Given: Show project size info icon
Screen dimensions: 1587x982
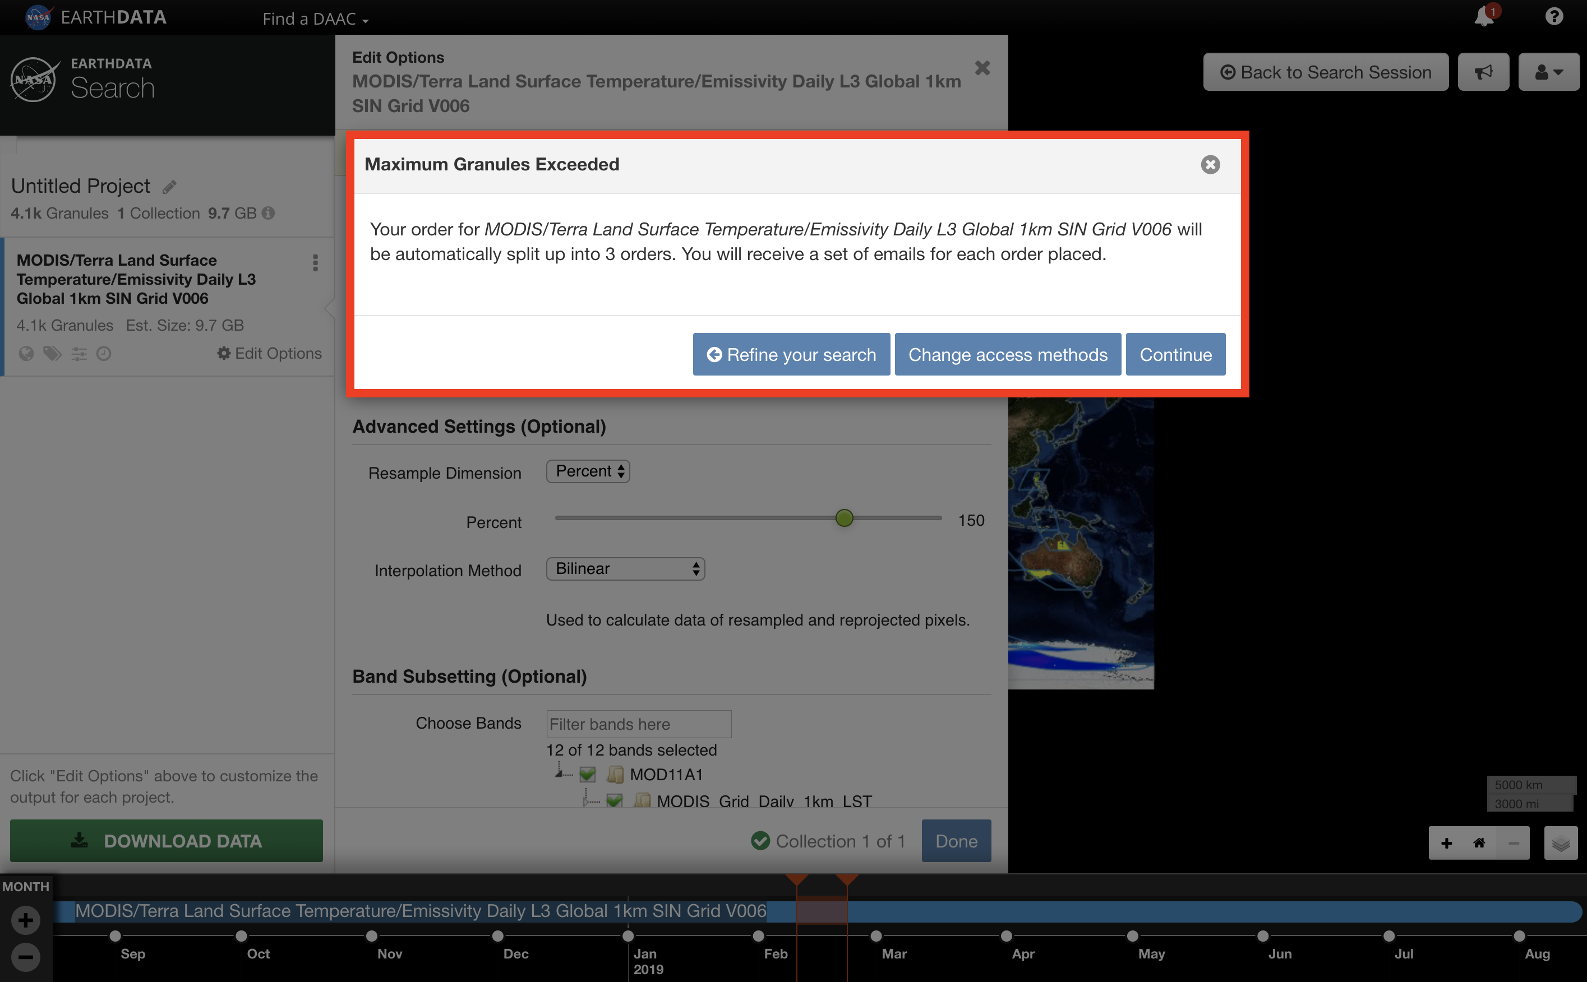Looking at the screenshot, I should pos(268,213).
